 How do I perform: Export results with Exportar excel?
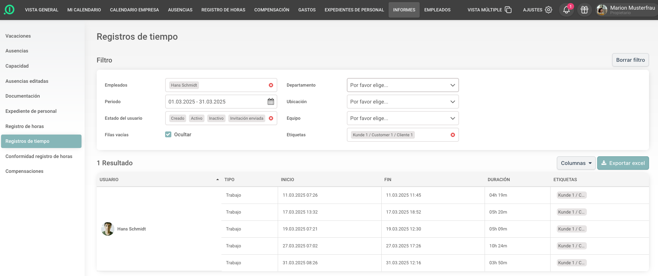click(623, 163)
